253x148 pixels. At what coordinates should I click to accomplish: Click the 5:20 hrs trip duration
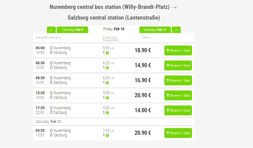106,108
